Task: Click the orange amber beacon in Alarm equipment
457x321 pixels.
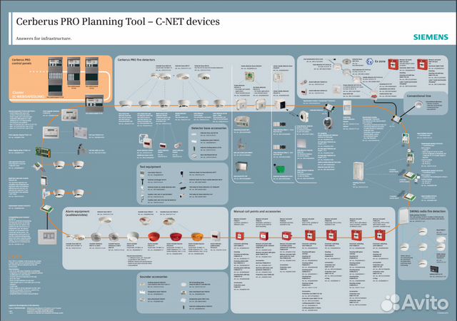Action: tap(196, 237)
